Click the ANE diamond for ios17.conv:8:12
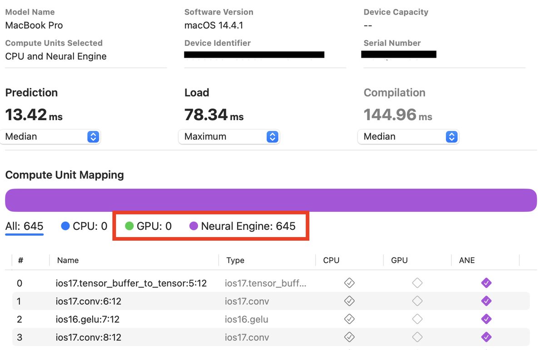The image size is (545, 350). click(x=486, y=337)
